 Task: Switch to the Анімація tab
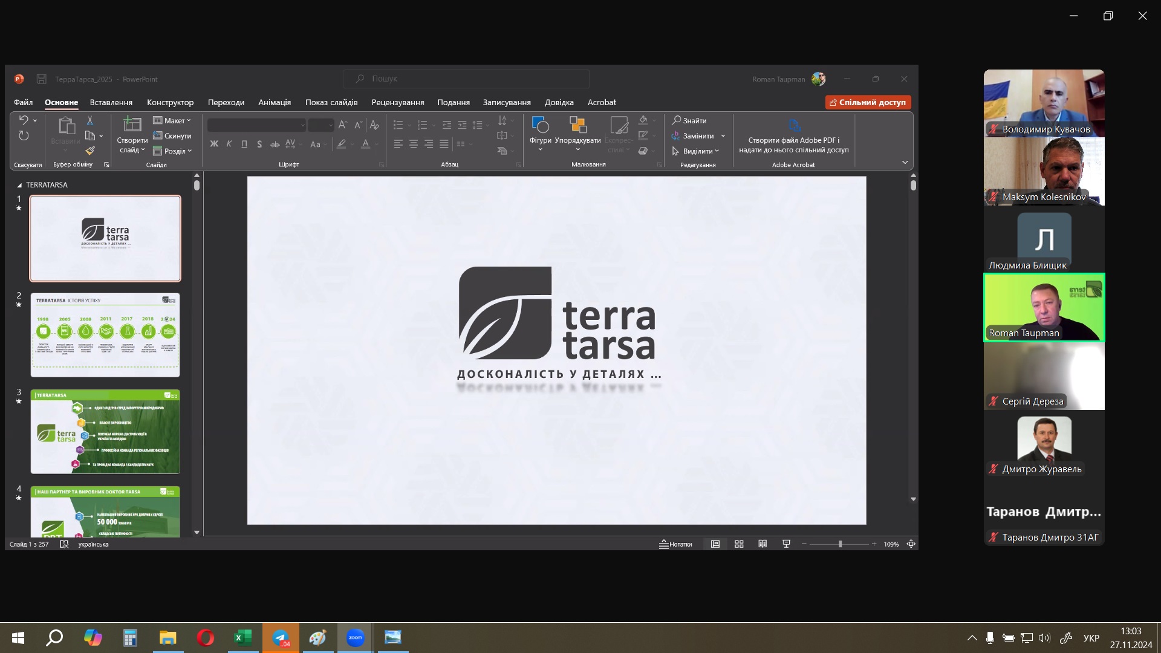pos(275,102)
